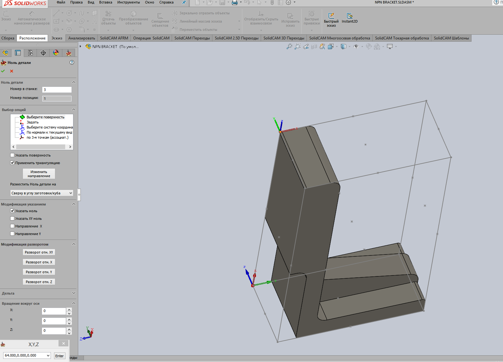Switch to SolidCAM AFRM tab
The width and height of the screenshot is (503, 362).
point(114,38)
